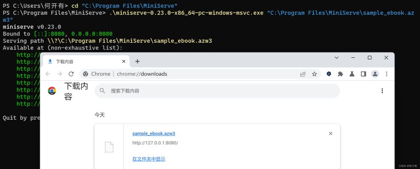Click the reload page button
The image size is (420, 169).
click(x=71, y=74)
